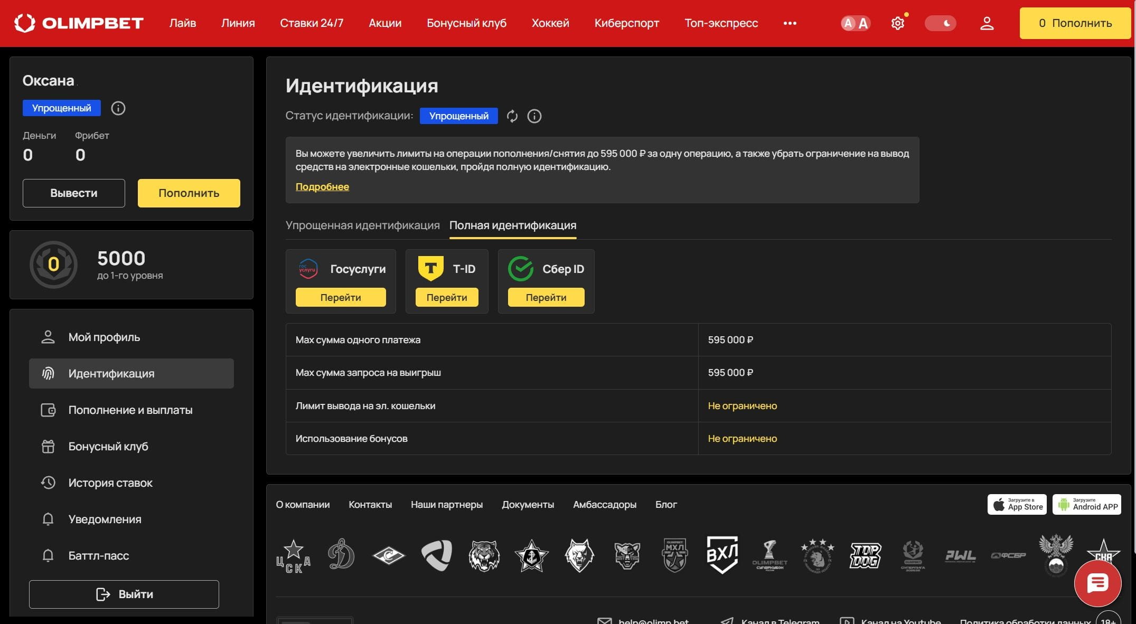Viewport: 1136px width, 624px height.
Task: Select Полная идентификация tab
Action: (513, 225)
